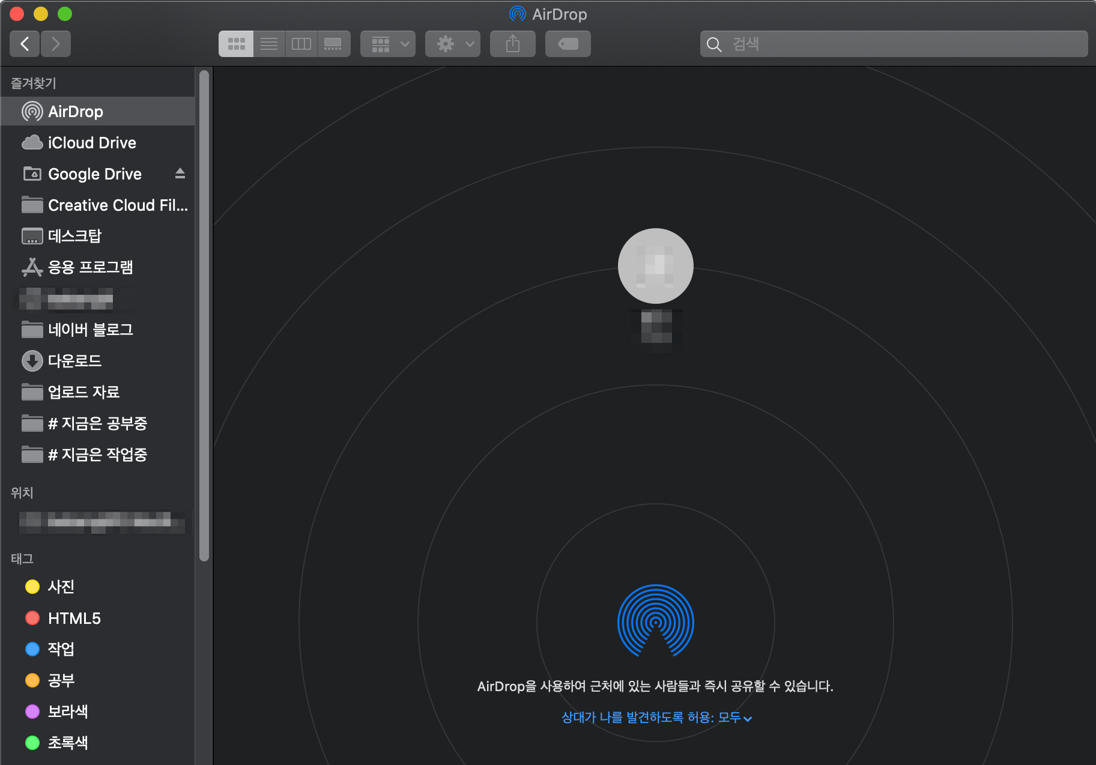Select the green 초록색 tag
The width and height of the screenshot is (1096, 765).
point(98,743)
